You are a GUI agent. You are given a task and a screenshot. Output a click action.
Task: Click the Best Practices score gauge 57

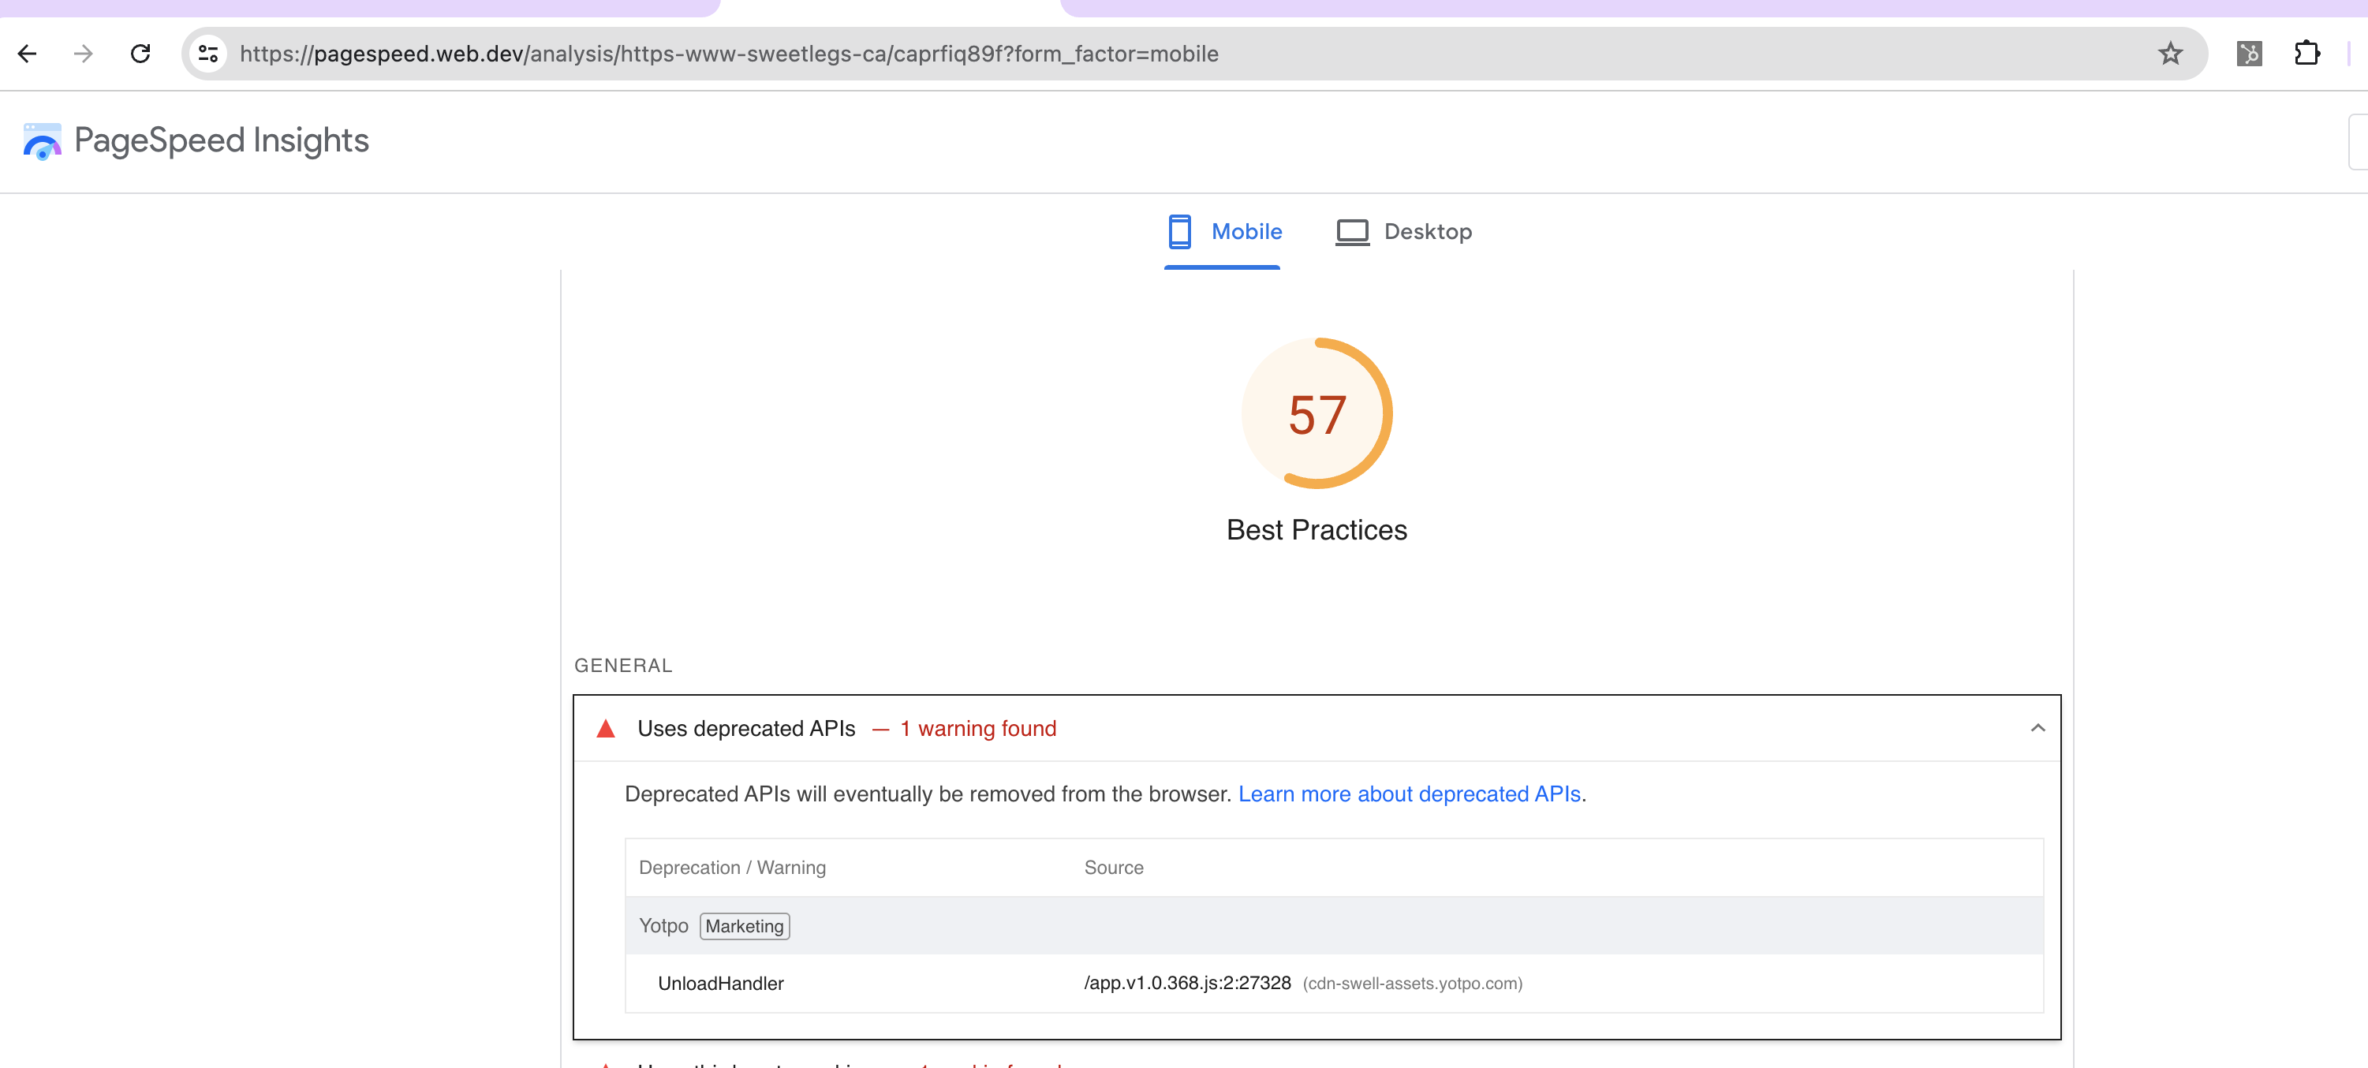1317,413
